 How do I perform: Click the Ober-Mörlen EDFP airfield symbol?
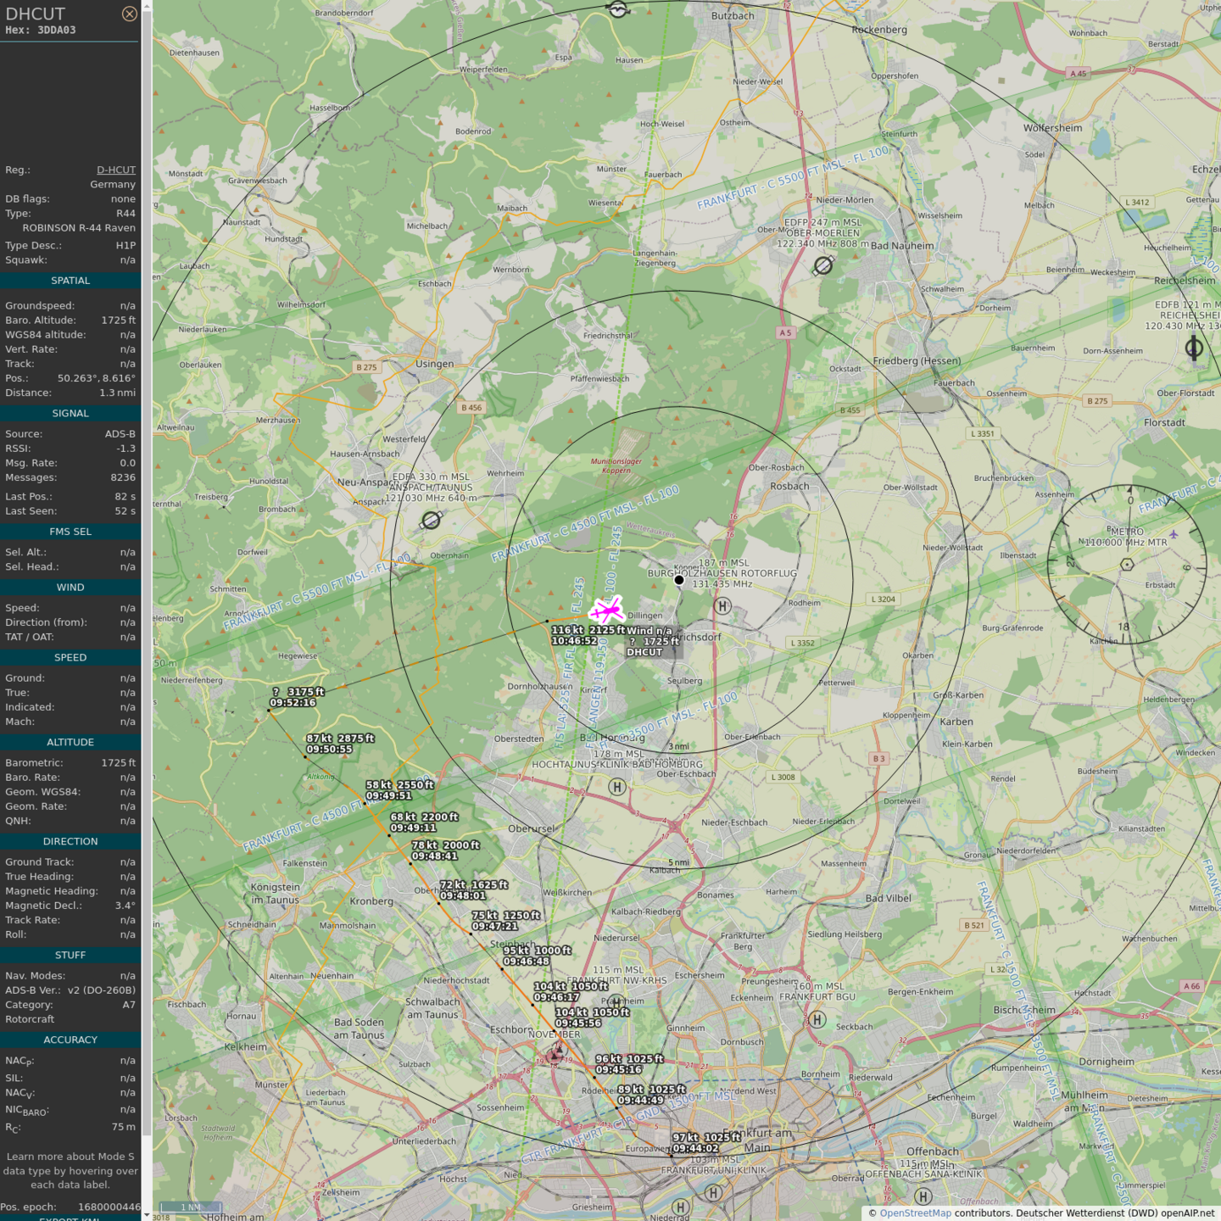tap(822, 265)
